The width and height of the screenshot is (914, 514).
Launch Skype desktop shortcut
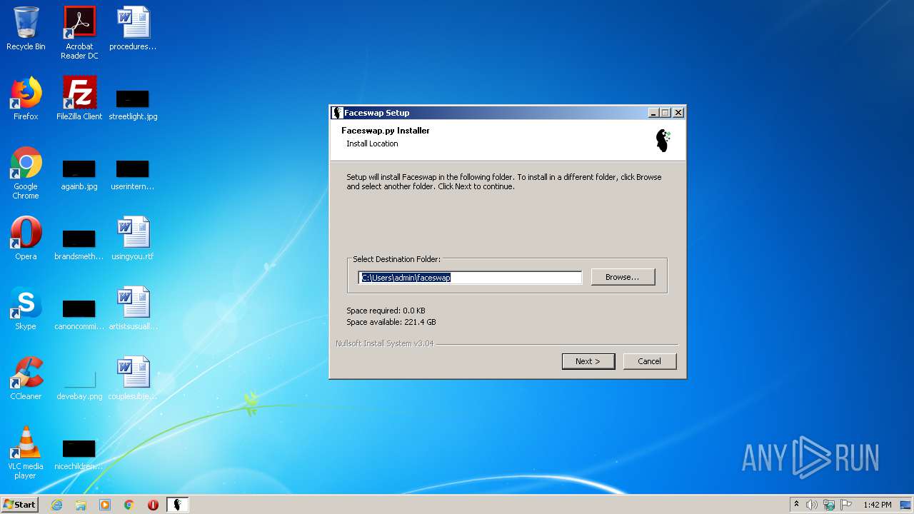click(x=26, y=308)
